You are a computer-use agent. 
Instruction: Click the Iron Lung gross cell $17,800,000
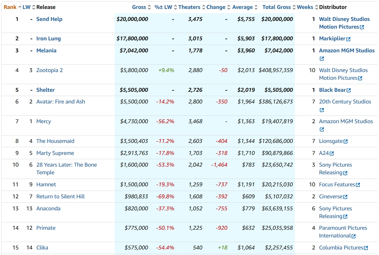point(132,38)
